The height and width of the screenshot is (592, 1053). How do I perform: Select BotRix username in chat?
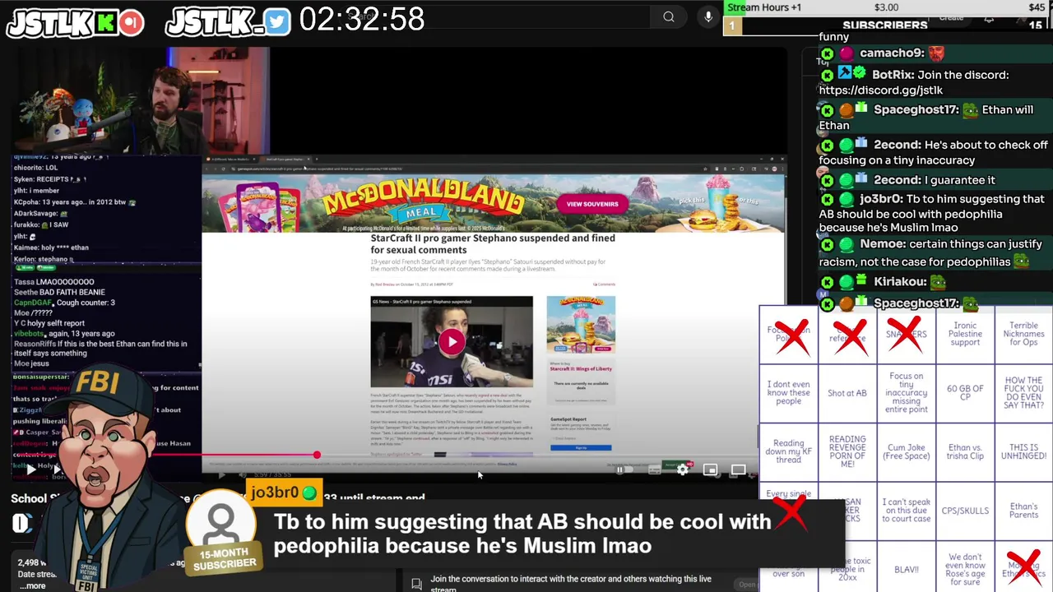(x=893, y=75)
